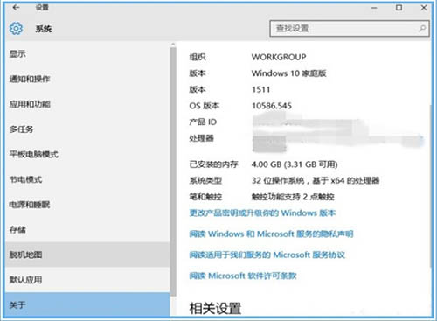Click the sidebar vertical scrollbar
Screen dimensions: 437x321
pos(173,172)
